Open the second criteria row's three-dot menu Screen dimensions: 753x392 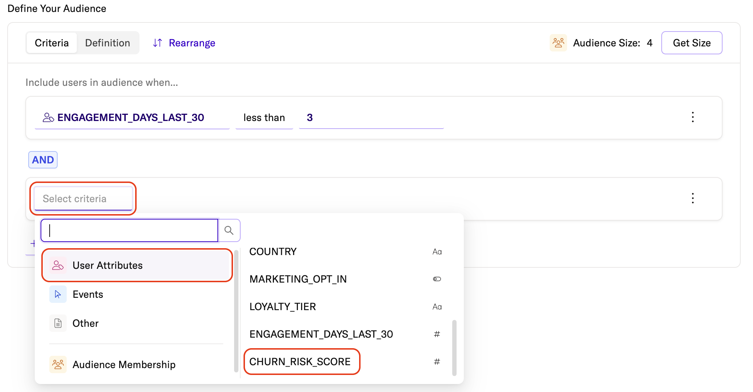point(692,198)
